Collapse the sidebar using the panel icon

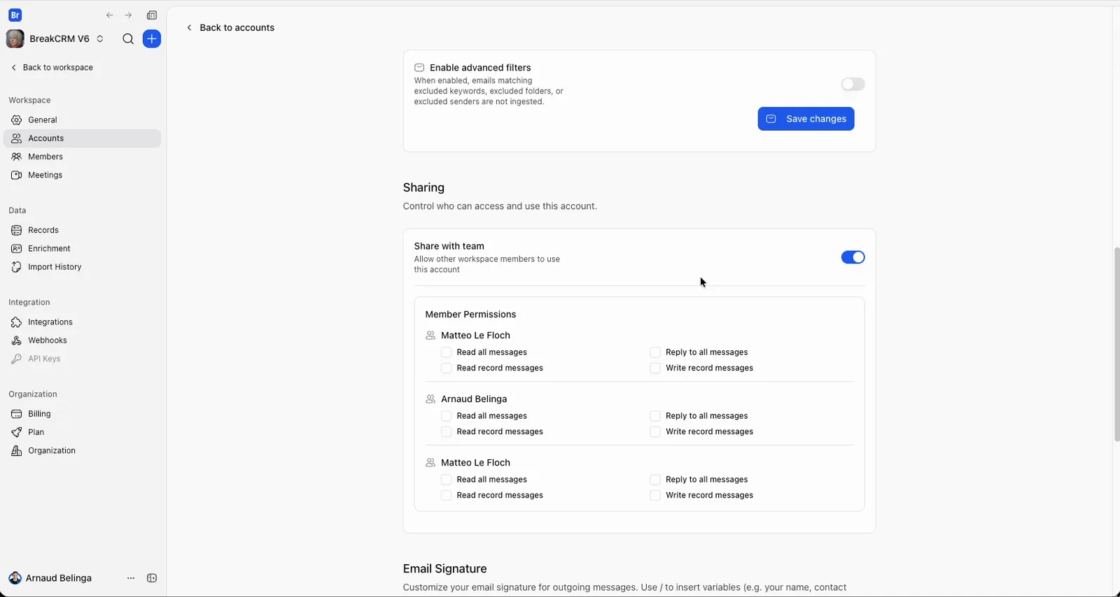click(152, 578)
